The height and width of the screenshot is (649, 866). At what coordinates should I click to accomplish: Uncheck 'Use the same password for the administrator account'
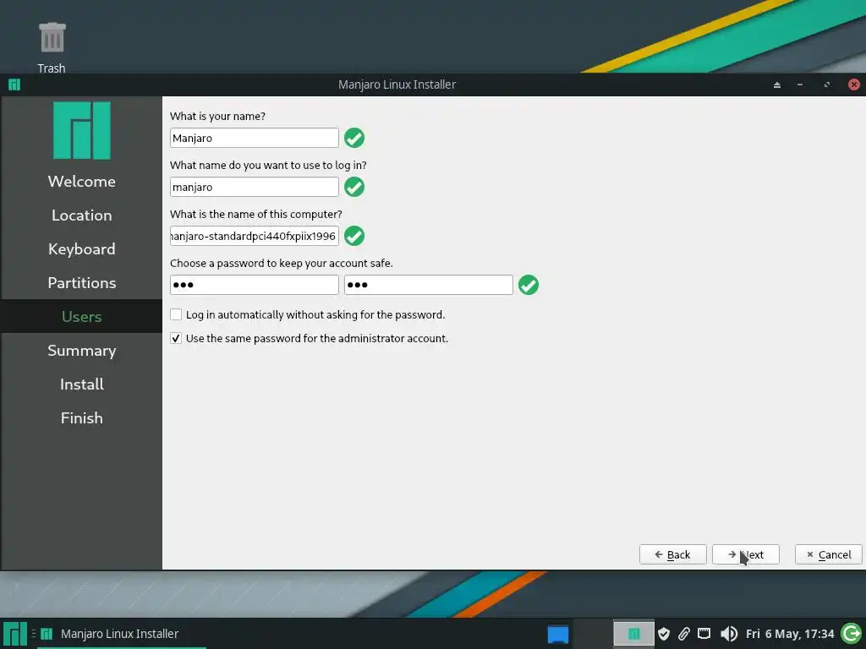pos(176,338)
